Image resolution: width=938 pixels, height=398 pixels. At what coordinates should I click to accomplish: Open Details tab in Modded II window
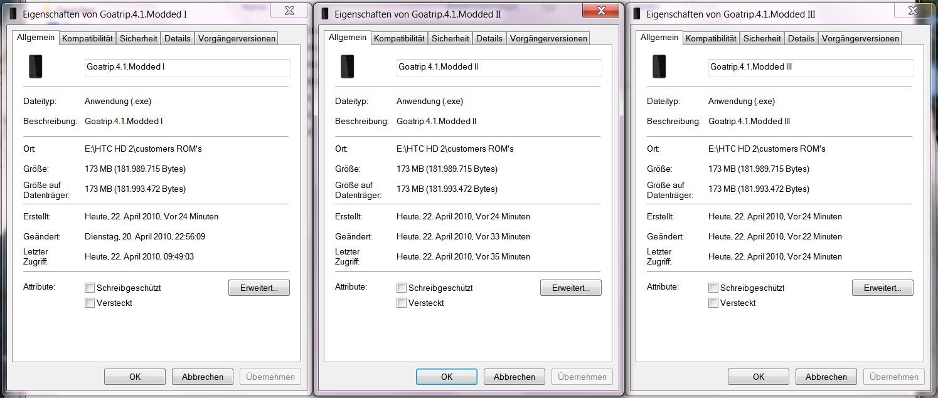point(489,38)
